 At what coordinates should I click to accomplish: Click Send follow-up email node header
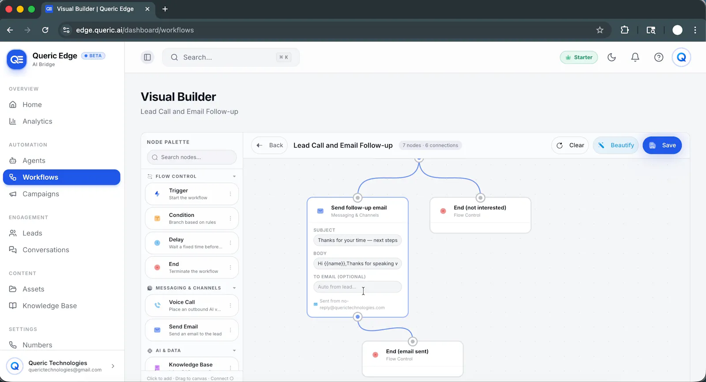click(x=357, y=211)
